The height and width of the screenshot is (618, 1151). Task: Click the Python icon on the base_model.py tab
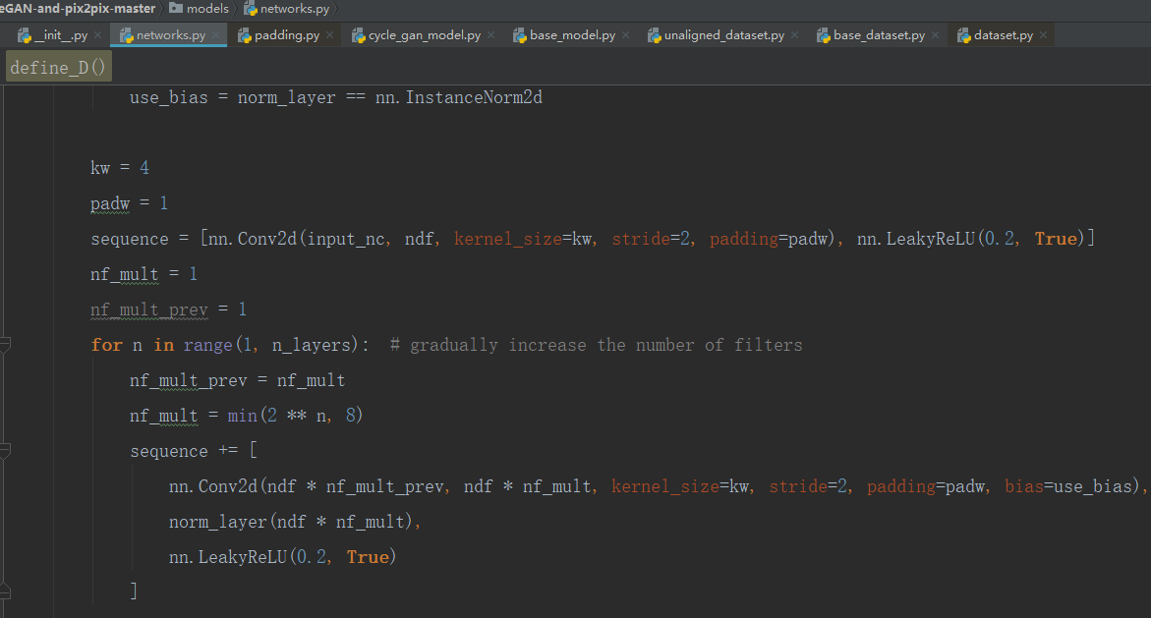[x=518, y=34]
